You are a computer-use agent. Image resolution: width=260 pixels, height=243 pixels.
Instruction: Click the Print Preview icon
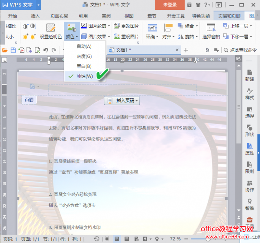pyautogui.click(x=38, y=50)
